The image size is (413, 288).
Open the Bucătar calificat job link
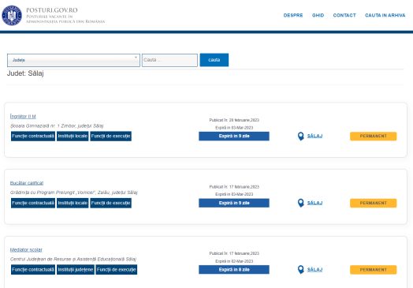(27, 183)
